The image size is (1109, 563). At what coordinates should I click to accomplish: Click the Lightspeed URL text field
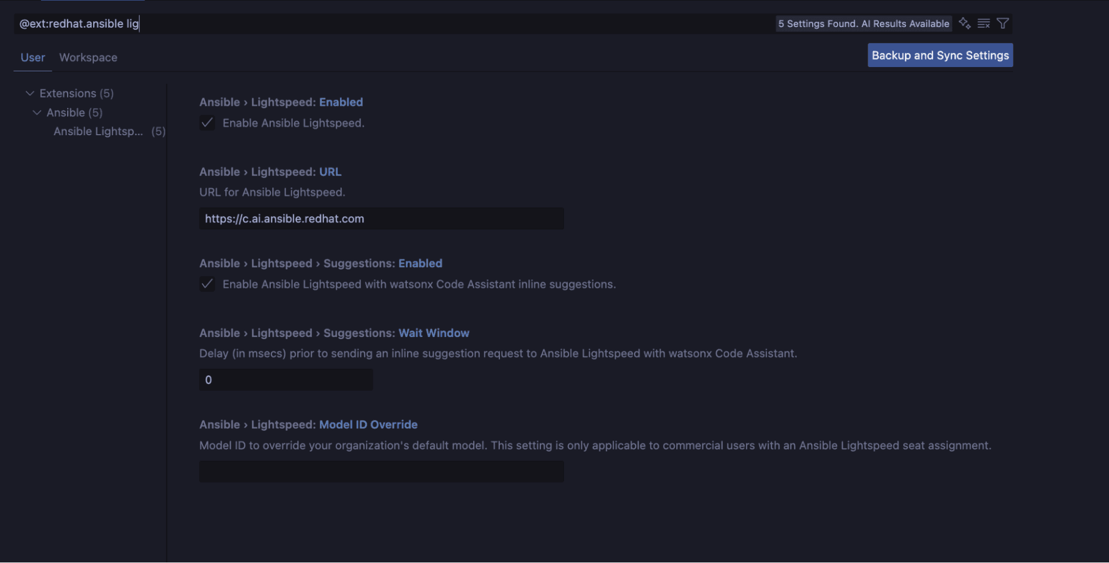pos(381,219)
